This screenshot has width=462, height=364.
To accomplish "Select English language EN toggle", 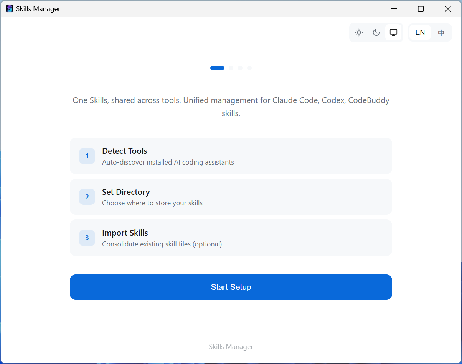I will tap(420, 33).
